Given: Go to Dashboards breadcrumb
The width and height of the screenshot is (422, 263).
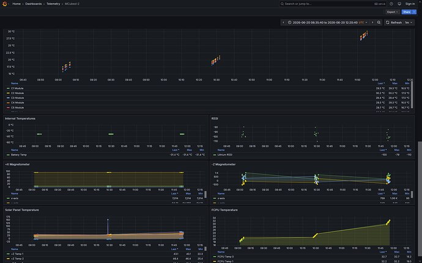Looking at the screenshot, I should (x=34, y=4).
